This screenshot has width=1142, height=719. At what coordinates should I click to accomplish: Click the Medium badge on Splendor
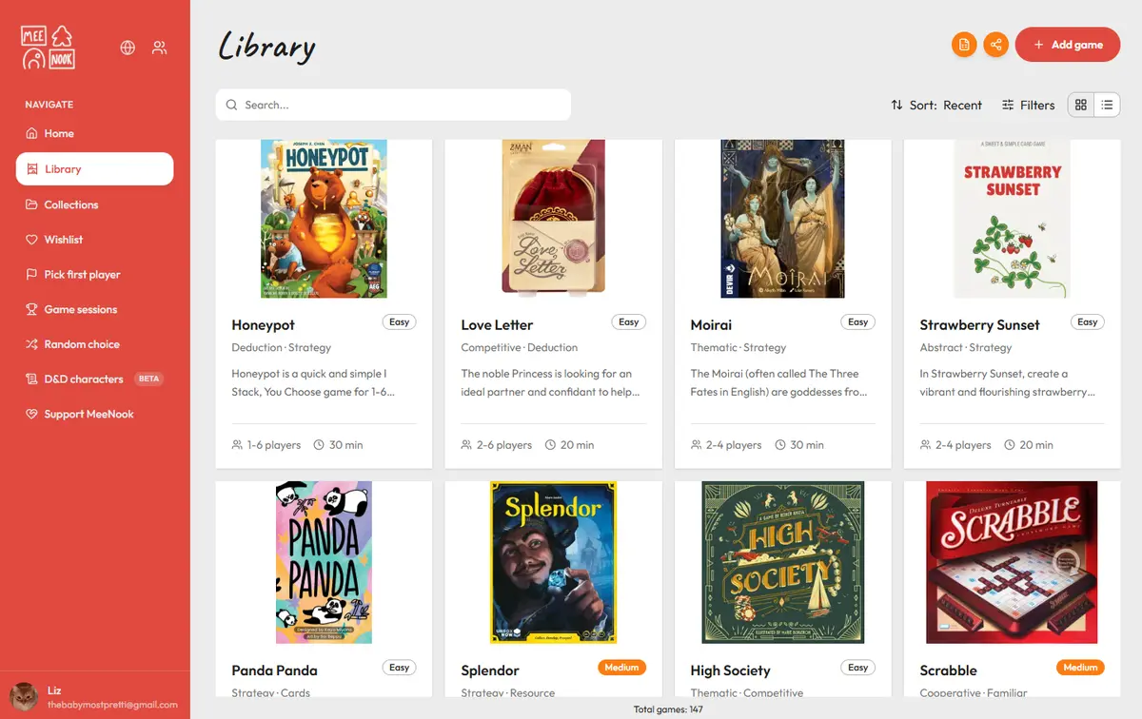(x=621, y=668)
